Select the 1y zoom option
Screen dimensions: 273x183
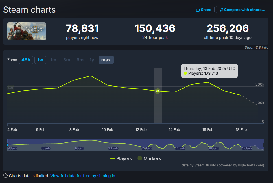pyautogui.click(x=92, y=60)
